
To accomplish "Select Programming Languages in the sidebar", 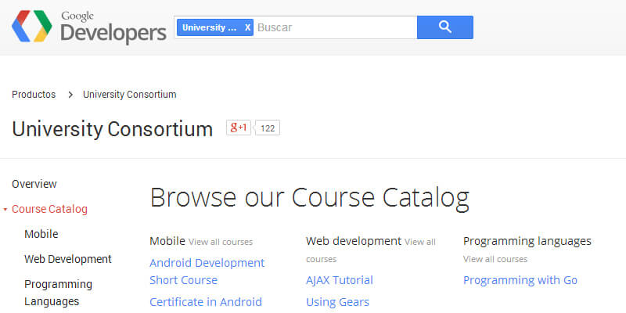I will click(x=58, y=293).
